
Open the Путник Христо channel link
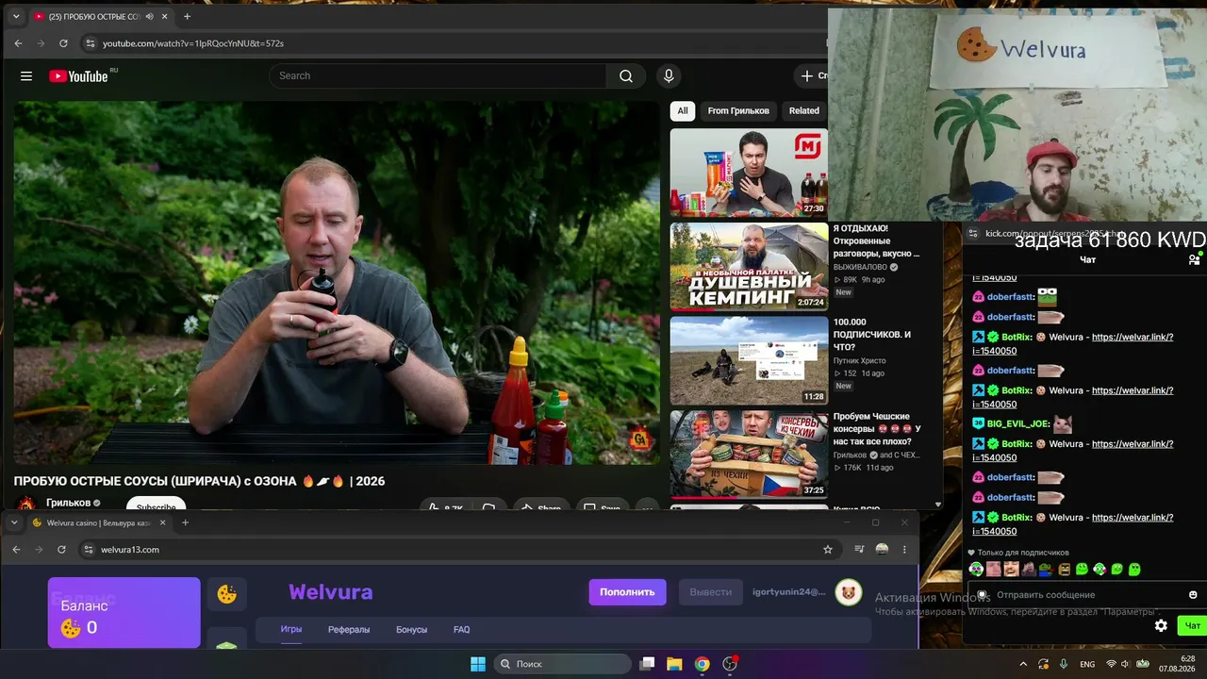tap(860, 361)
